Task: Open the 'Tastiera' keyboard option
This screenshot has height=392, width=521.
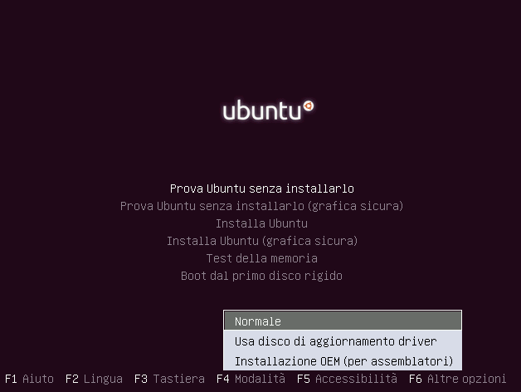Action: point(178,379)
